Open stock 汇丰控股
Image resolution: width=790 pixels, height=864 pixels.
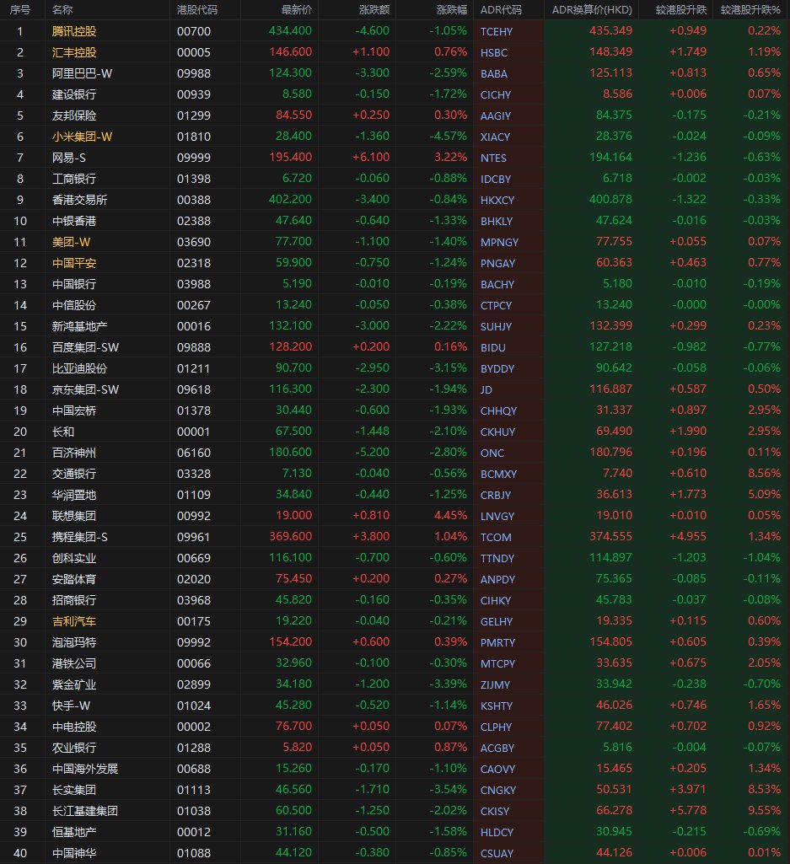(x=74, y=52)
